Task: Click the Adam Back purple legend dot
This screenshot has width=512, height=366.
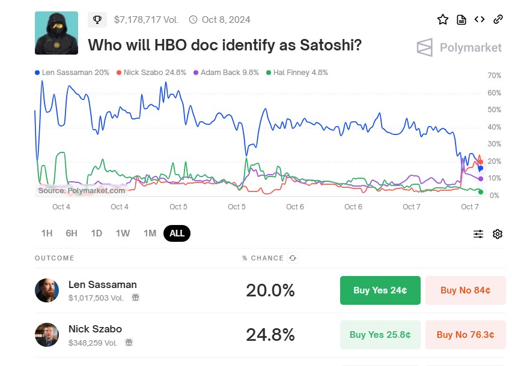Action: tap(196, 73)
